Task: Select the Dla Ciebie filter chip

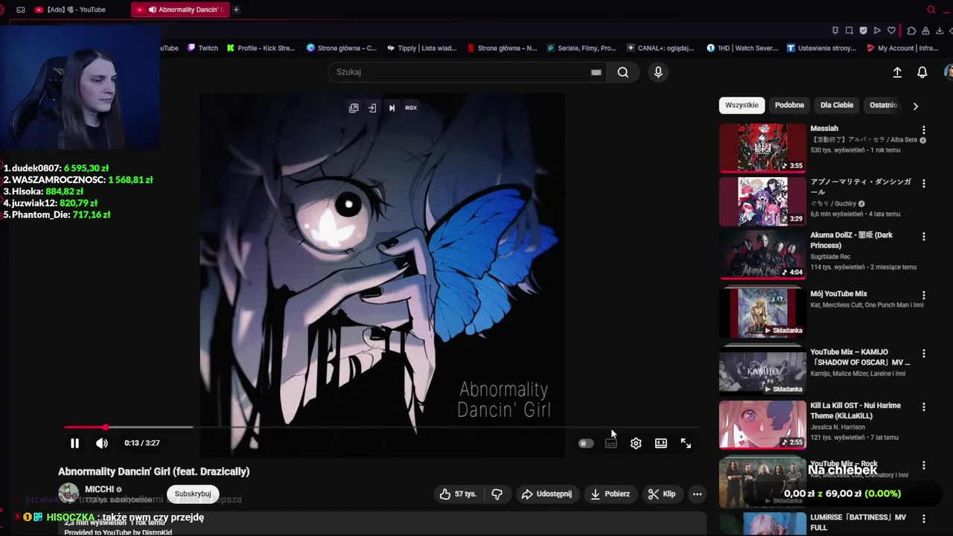Action: pos(837,105)
